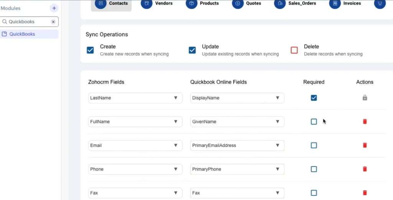
Task: Disable the Create sync operation
Action: click(x=90, y=50)
